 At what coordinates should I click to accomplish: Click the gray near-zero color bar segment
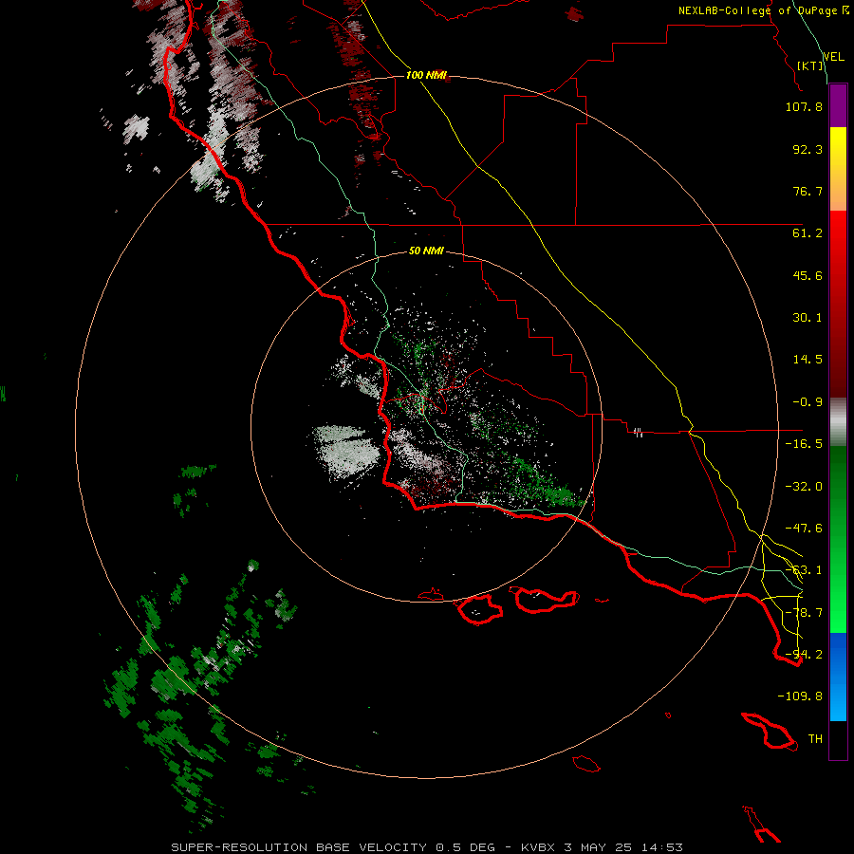coord(838,422)
